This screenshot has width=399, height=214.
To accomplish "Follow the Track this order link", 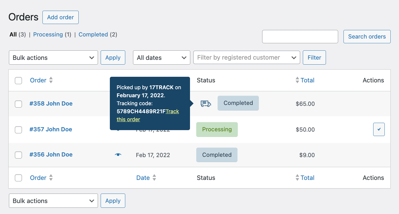I will point(129,119).
